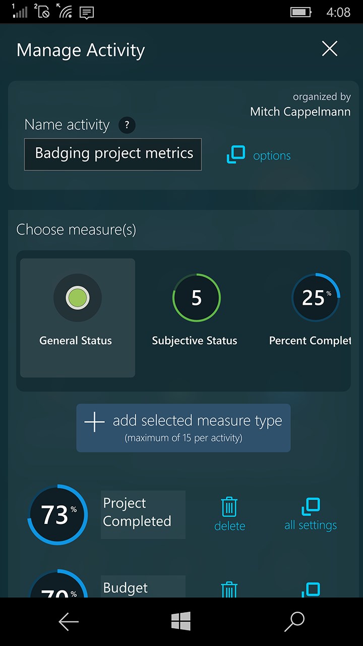The width and height of the screenshot is (363, 646).
Task: Click the organizer name Mitch Cappelmann
Action: tap(300, 112)
